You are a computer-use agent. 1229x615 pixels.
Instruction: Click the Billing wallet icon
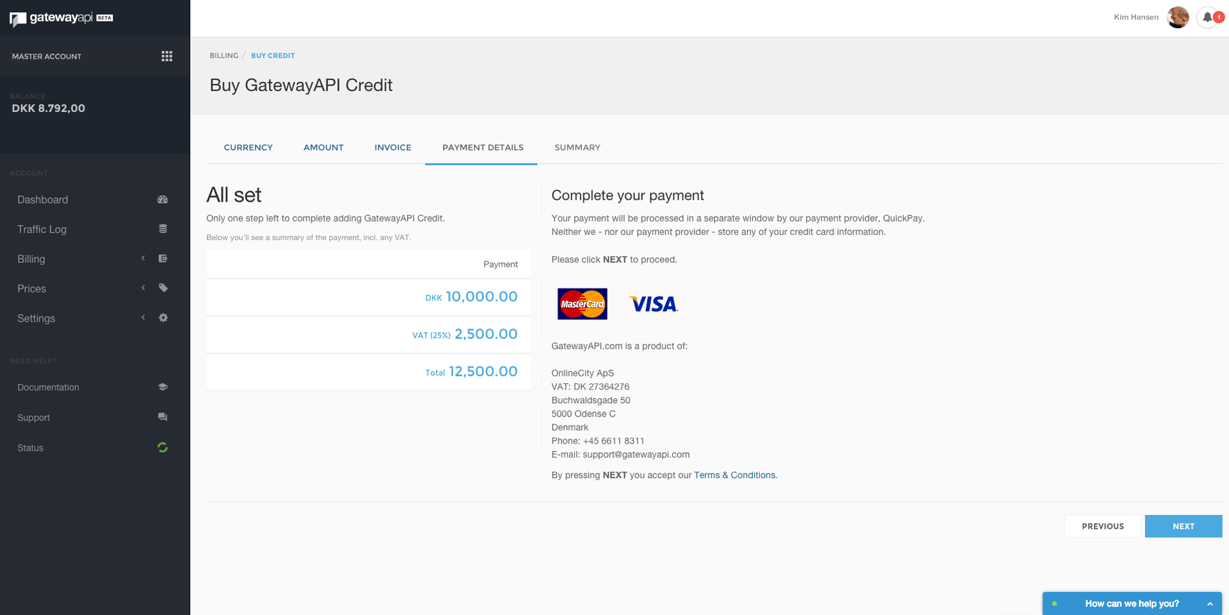click(163, 259)
